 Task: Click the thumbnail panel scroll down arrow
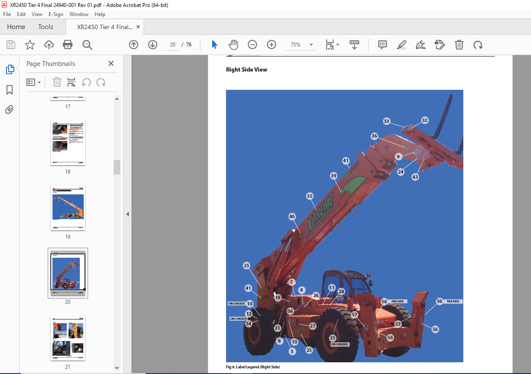point(117,367)
